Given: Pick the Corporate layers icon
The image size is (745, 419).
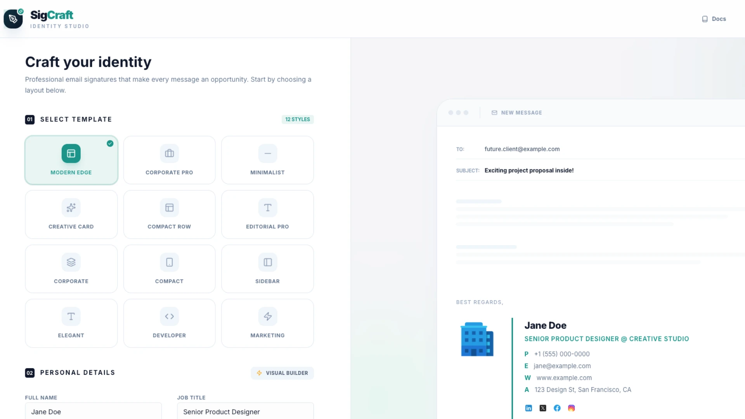Looking at the screenshot, I should pos(71,262).
